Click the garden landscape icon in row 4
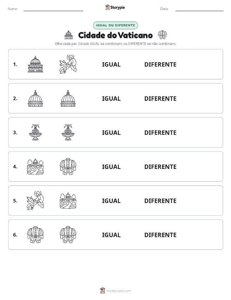 pos(35,167)
